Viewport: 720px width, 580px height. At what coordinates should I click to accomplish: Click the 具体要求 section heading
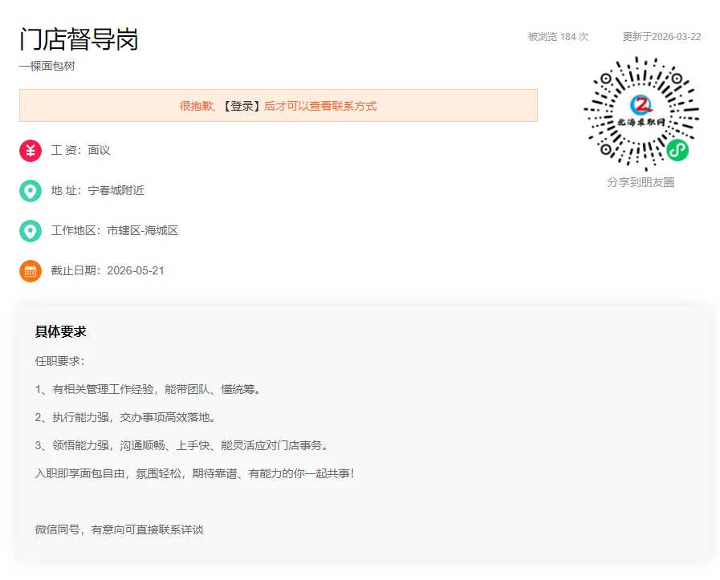[61, 331]
